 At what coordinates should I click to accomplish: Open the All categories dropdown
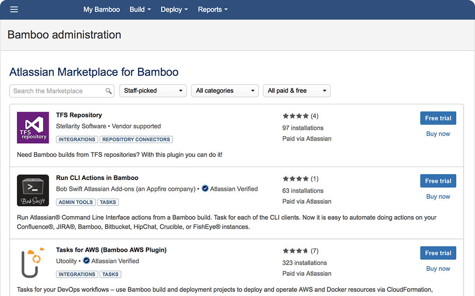[225, 90]
